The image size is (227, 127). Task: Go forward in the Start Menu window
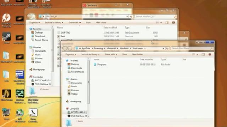click(70, 48)
